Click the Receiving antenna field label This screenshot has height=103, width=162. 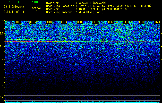pyautogui.click(x=59, y=12)
